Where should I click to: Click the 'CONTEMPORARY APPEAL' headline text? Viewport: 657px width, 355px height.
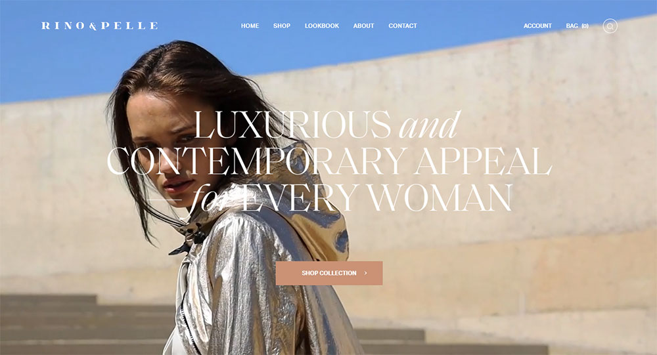(329, 161)
